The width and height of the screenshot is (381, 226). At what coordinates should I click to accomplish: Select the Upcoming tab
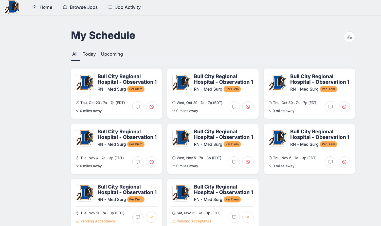coord(112,54)
